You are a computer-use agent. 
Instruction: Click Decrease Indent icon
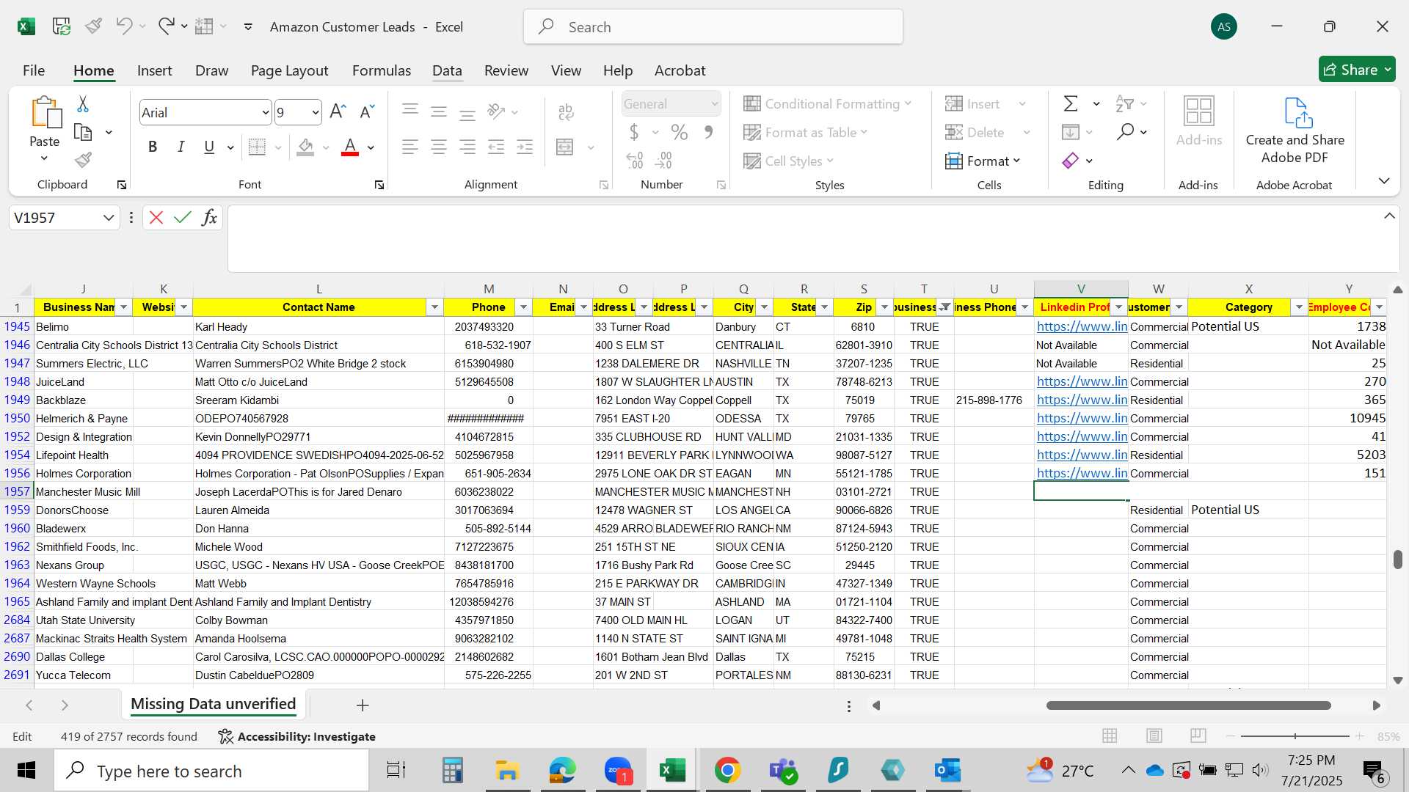click(x=496, y=147)
